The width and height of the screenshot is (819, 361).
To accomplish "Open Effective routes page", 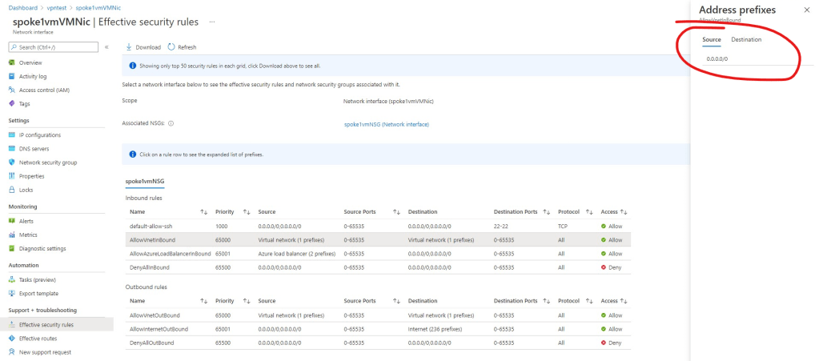I will [x=38, y=338].
